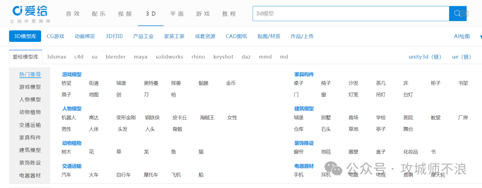Open 成套资源 section
Screen dimensions: 482x188
205,36
